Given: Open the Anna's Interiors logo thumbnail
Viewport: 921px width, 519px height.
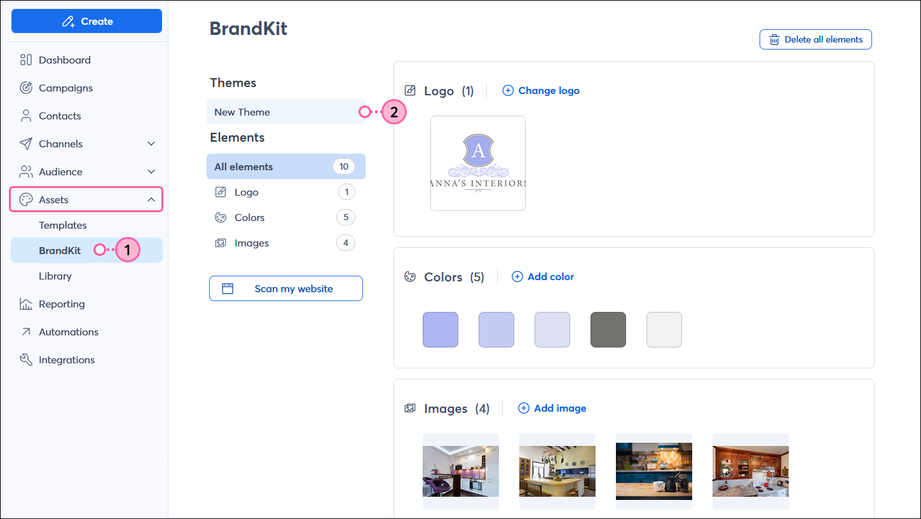Looking at the screenshot, I should click(x=478, y=163).
